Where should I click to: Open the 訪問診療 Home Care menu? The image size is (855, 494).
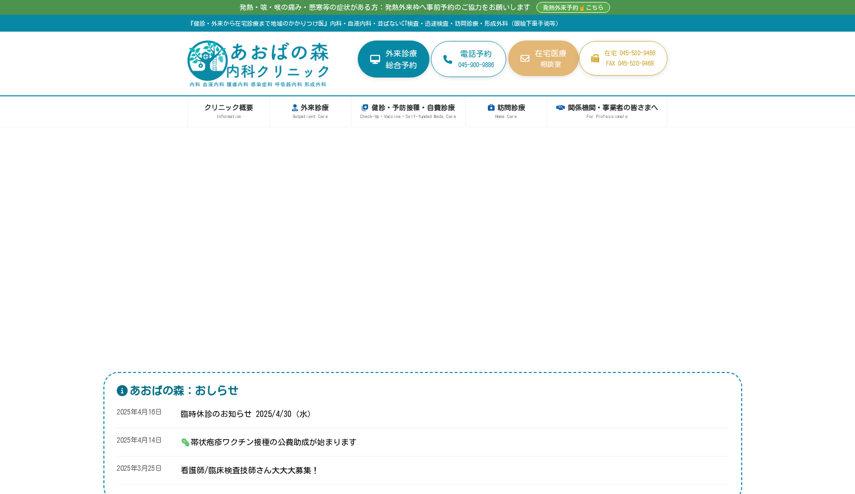506,111
